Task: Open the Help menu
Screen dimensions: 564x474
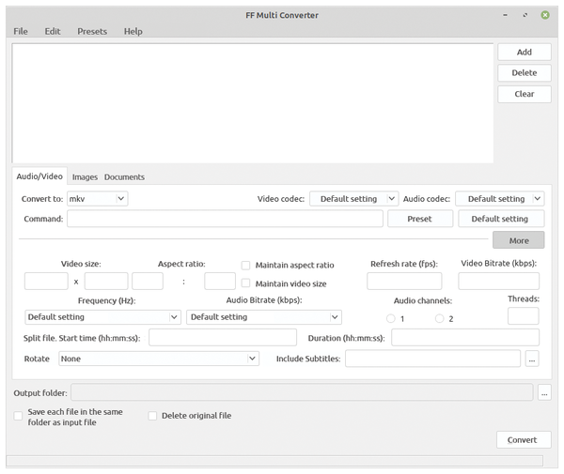Action: 133,32
